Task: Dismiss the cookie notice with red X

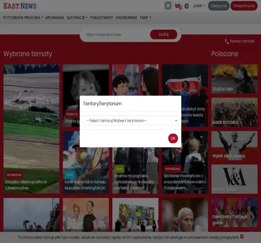Action: click(x=242, y=236)
